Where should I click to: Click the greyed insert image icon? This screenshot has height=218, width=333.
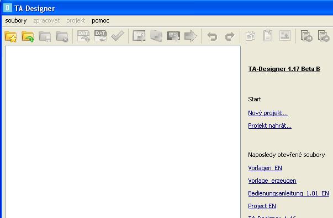[285, 36]
